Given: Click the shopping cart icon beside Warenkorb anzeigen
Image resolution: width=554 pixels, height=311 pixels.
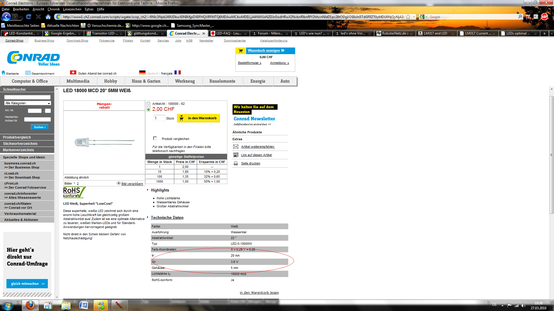Looking at the screenshot, I should (x=241, y=51).
